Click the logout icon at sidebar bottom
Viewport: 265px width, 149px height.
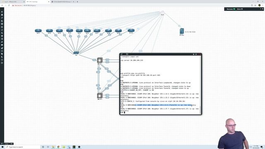[x=2, y=63]
